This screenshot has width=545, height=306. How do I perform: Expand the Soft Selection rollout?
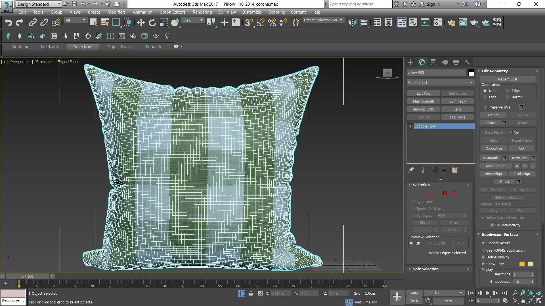click(425, 269)
